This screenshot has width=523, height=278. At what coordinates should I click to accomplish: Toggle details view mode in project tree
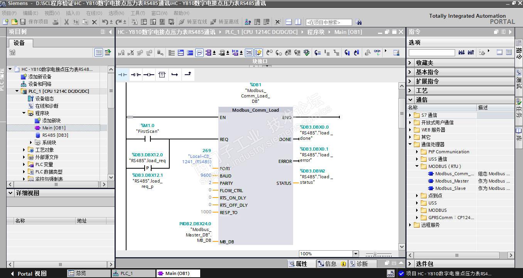click(x=99, y=52)
